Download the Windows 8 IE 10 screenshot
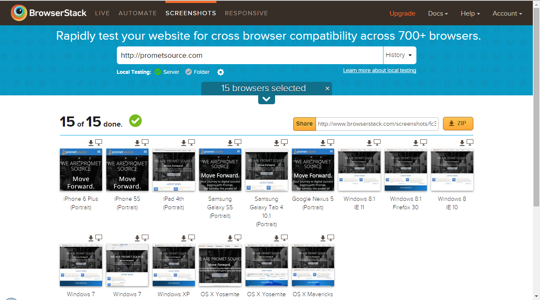 click(462, 143)
